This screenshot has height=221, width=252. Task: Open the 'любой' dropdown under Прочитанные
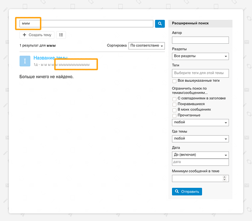click(200, 122)
